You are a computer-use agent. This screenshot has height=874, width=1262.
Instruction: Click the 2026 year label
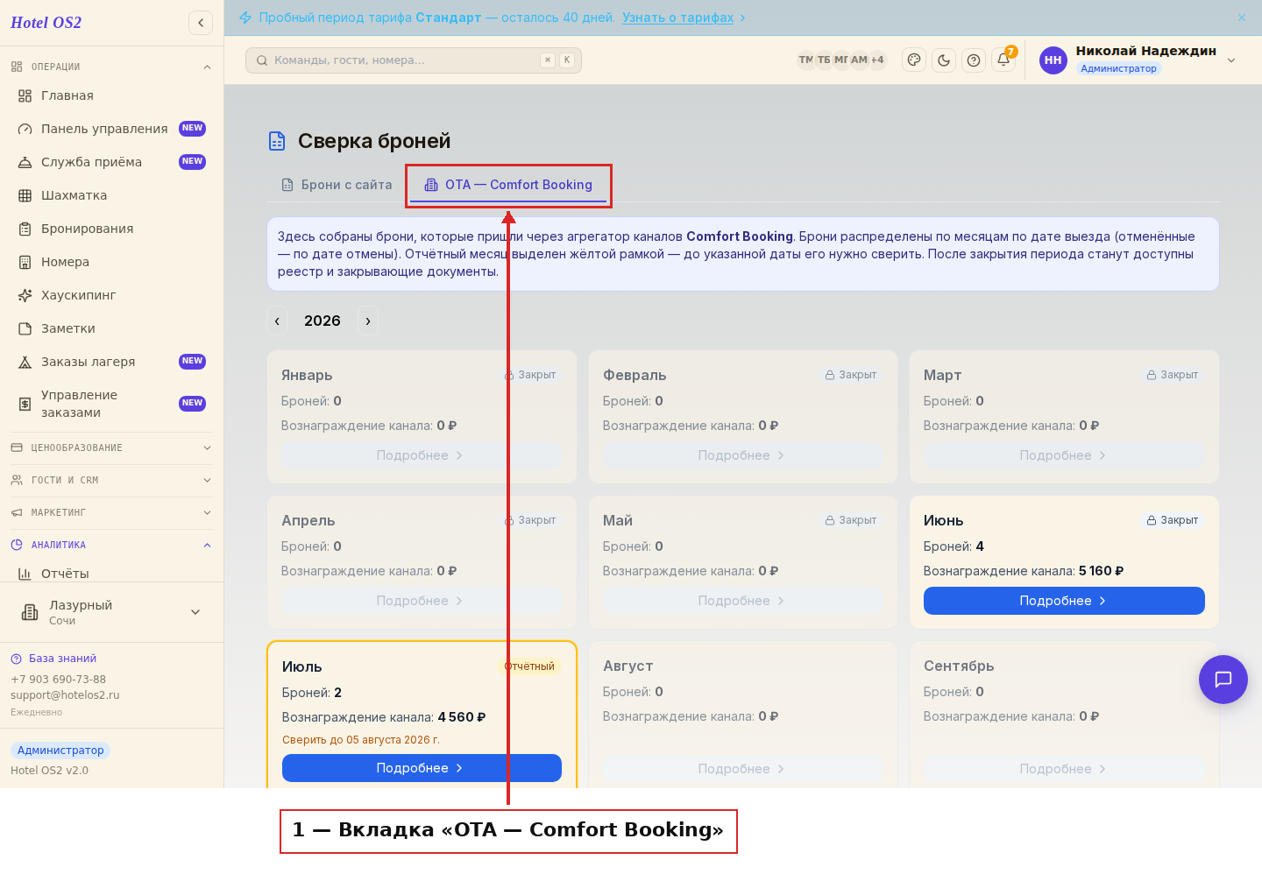323,321
